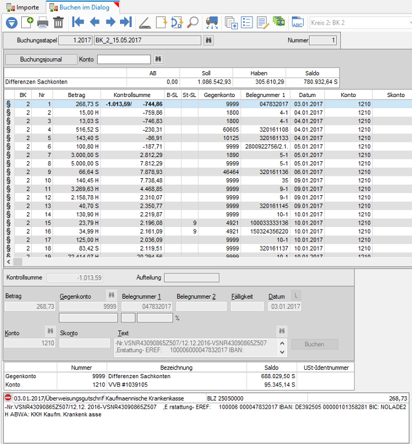The width and height of the screenshot is (412, 444).
Task: Click the Datum column header
Action: tap(307, 95)
